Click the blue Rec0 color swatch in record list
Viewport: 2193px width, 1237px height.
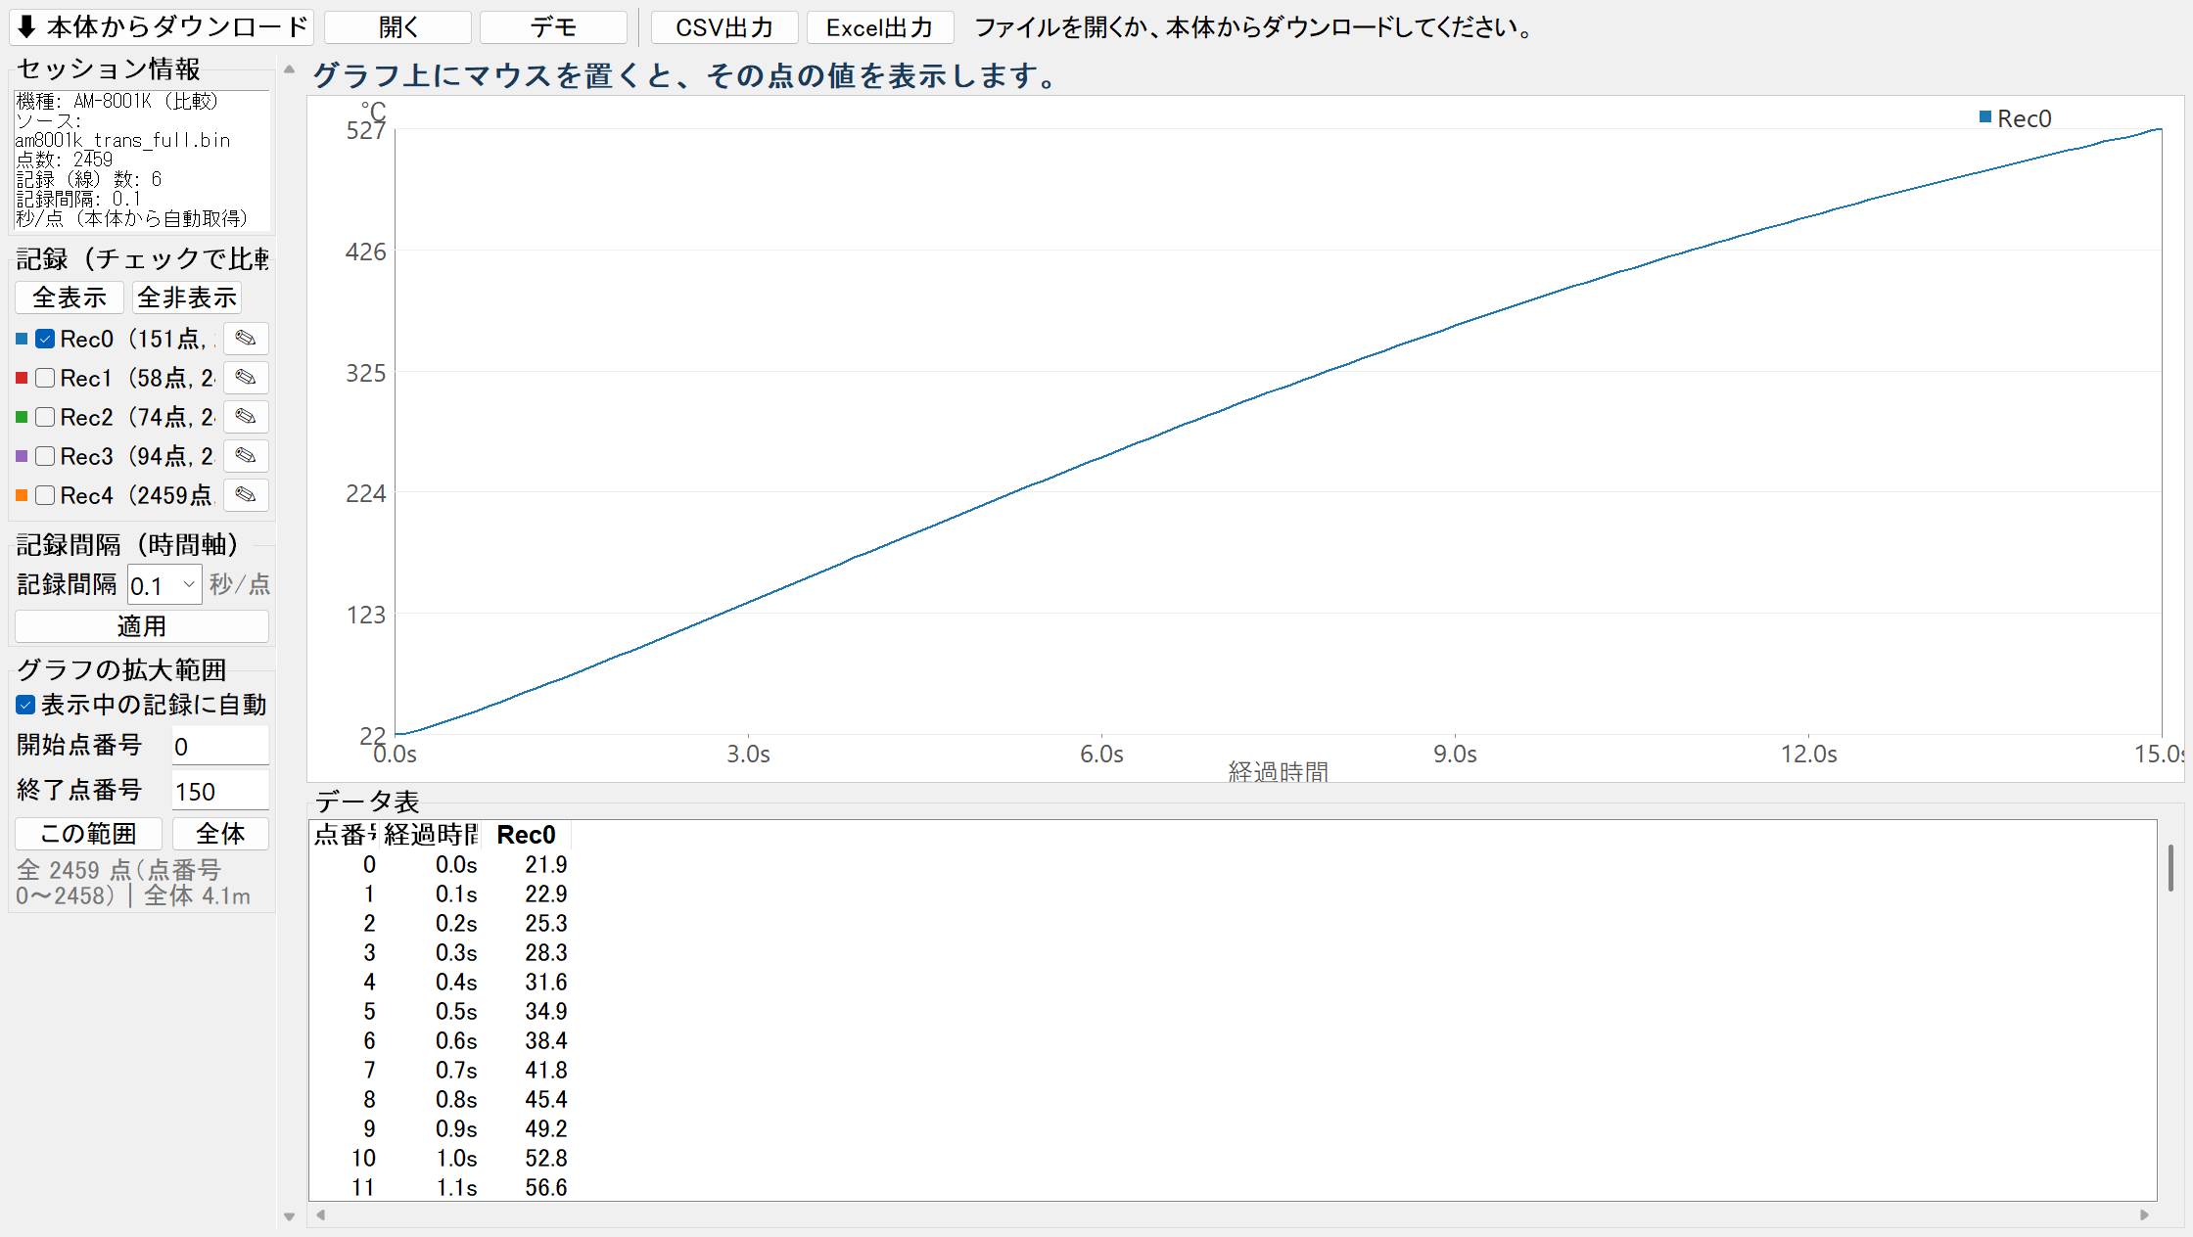click(22, 339)
